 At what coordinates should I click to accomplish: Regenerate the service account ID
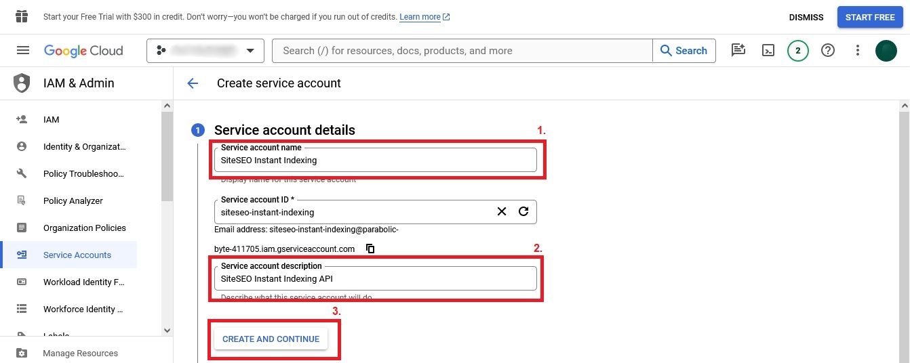(x=523, y=211)
